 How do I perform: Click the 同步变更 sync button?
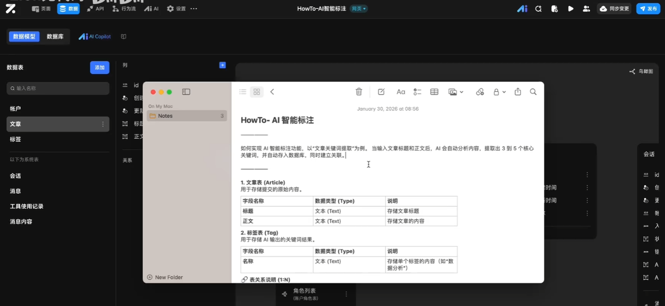615,9
